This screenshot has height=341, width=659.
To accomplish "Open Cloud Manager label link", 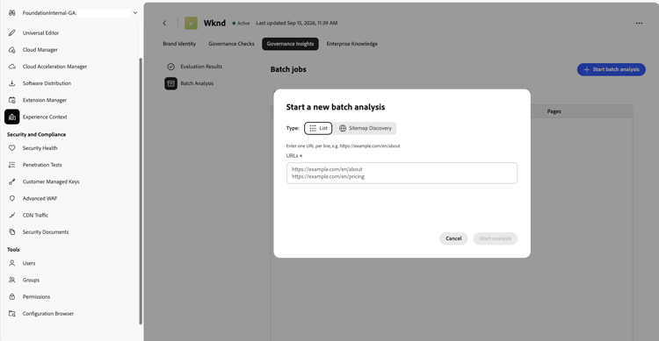I will pos(40,49).
